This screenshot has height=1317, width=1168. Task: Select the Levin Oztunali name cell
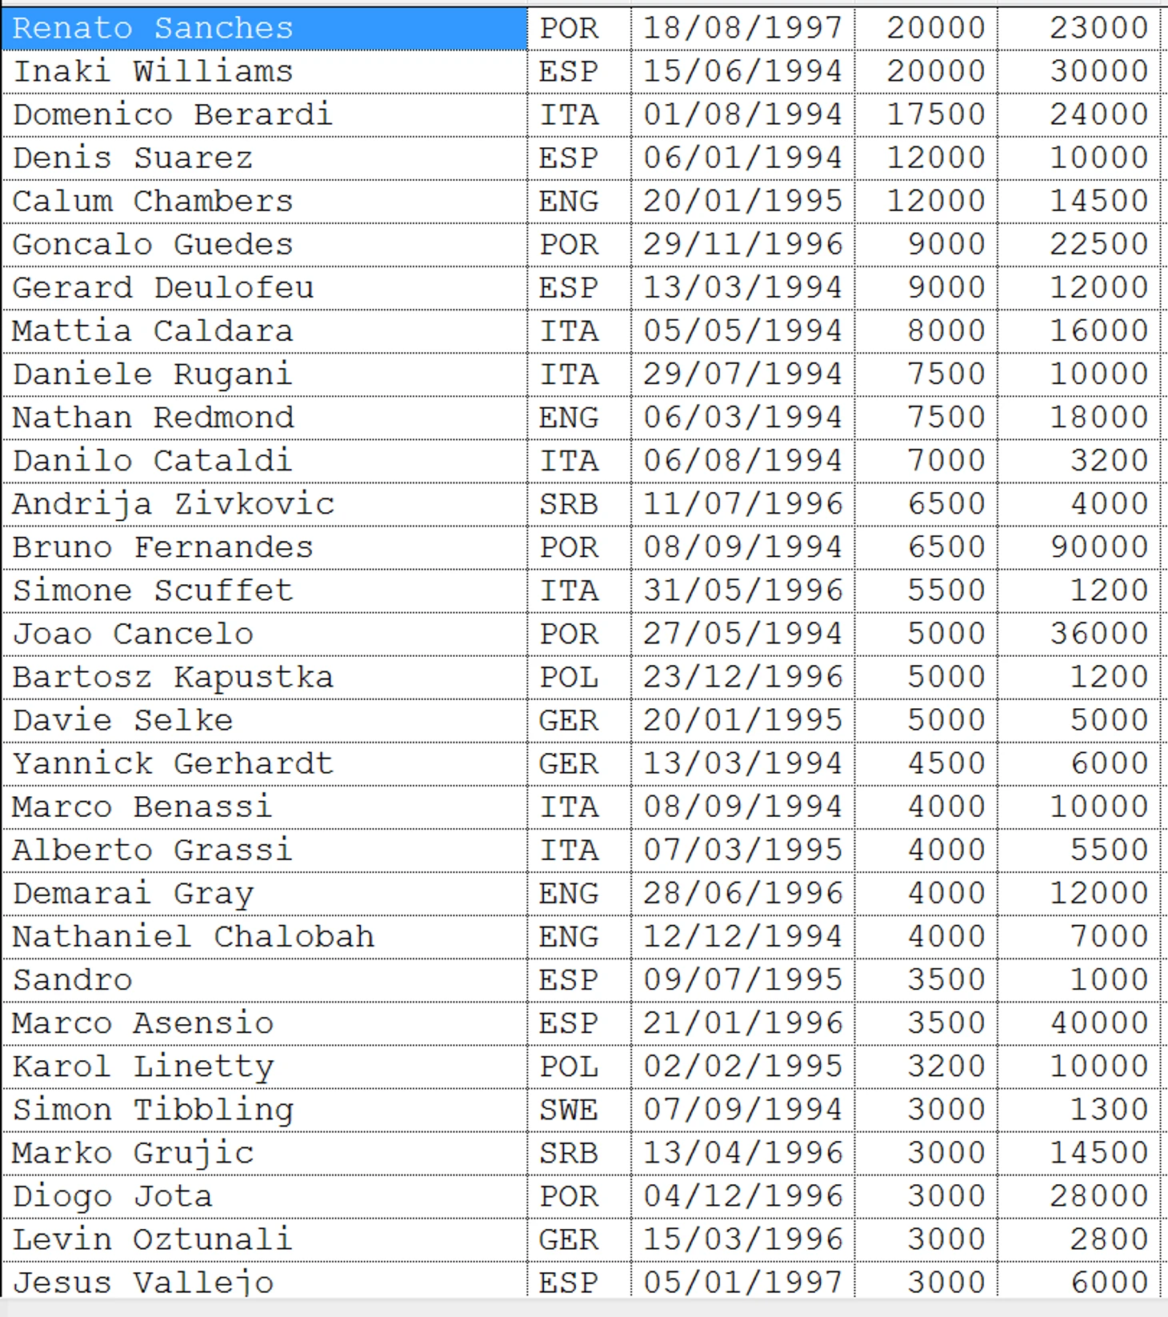pyautogui.click(x=264, y=1239)
